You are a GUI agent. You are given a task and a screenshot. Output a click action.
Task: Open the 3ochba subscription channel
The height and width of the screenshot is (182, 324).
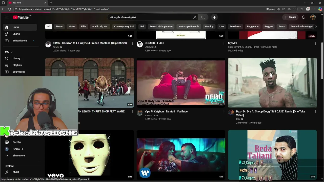20,142
